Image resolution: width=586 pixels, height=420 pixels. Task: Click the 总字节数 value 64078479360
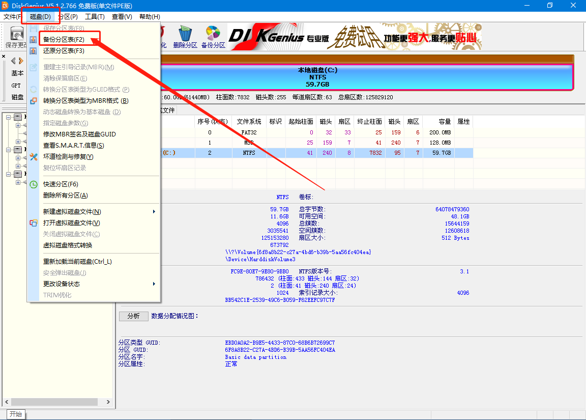pyautogui.click(x=452, y=209)
